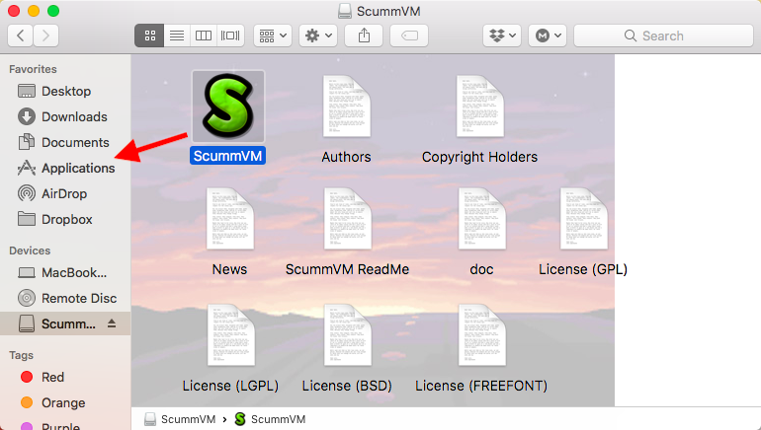This screenshot has height=430, width=761.
Task: Select the License (GPL) document
Action: (582, 232)
